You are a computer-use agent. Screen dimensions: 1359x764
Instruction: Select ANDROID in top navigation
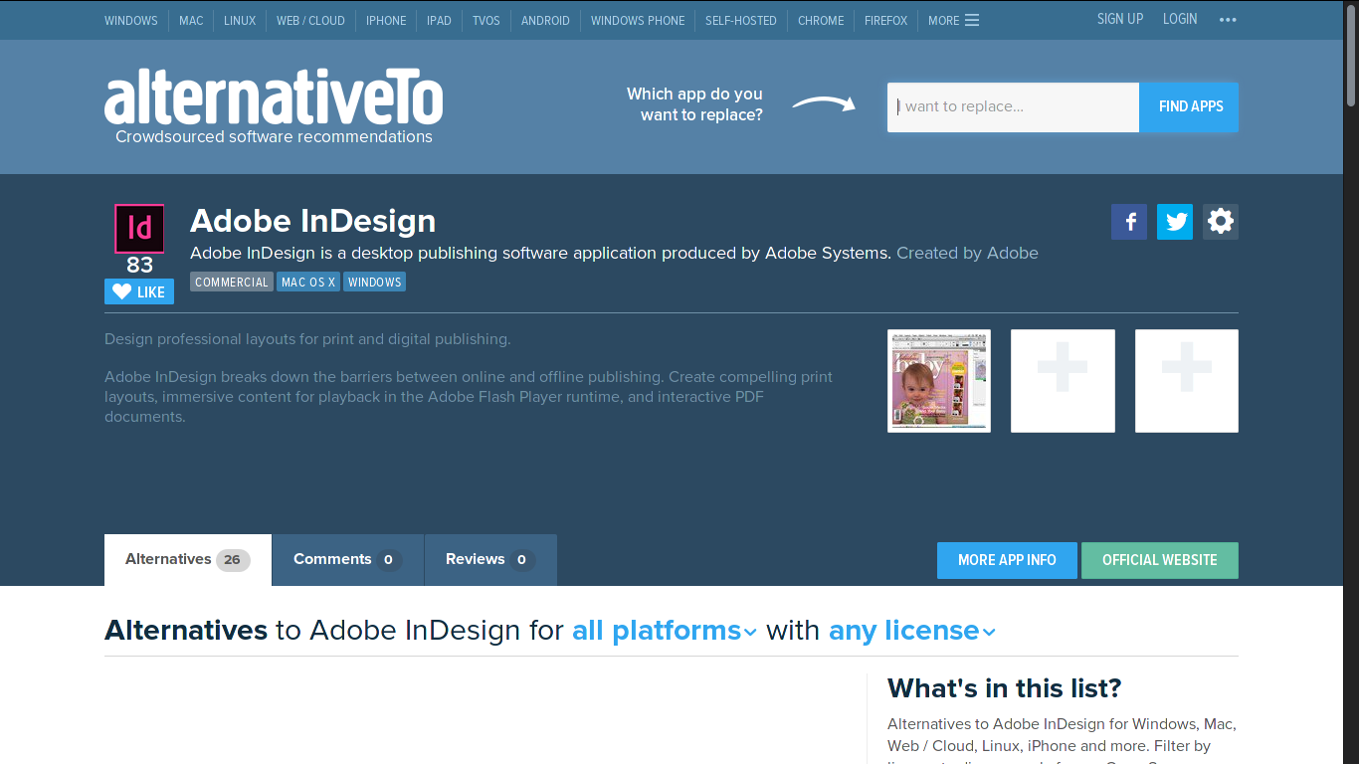545,20
